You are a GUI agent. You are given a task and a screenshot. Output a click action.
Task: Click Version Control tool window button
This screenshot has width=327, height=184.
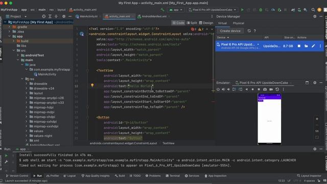[17, 176]
